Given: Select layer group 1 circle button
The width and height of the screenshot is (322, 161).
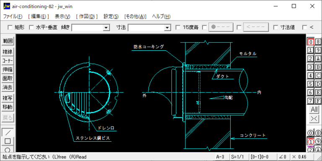Looking at the screenshot, I should point(311,141).
